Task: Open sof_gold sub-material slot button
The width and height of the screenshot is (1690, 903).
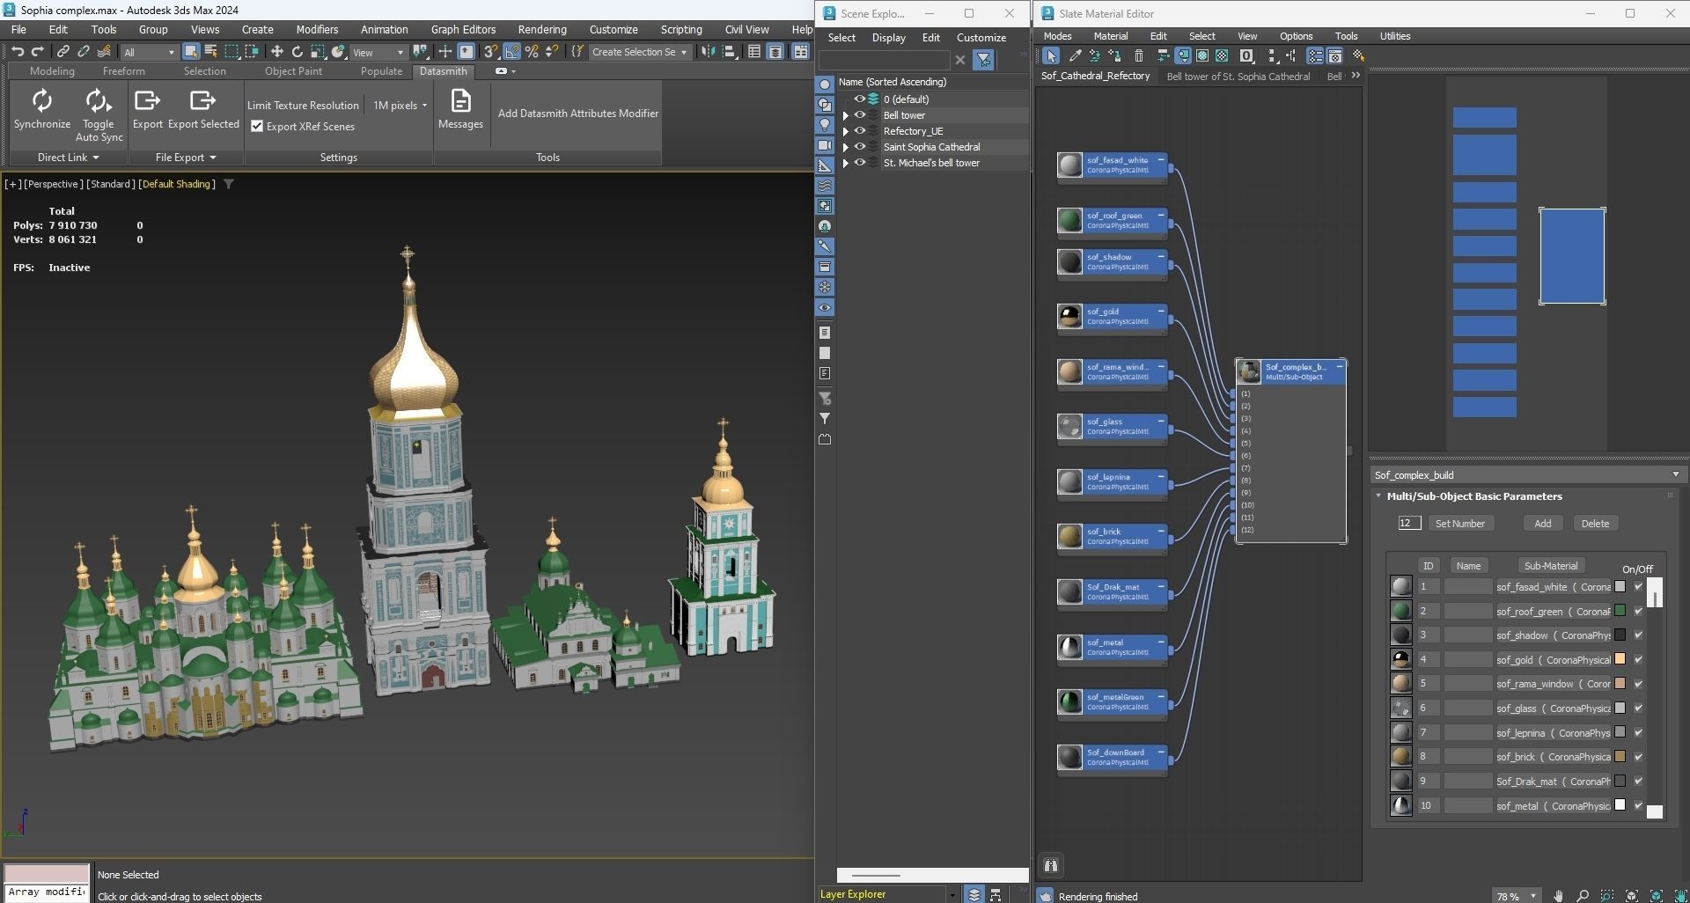Action: (1553, 659)
